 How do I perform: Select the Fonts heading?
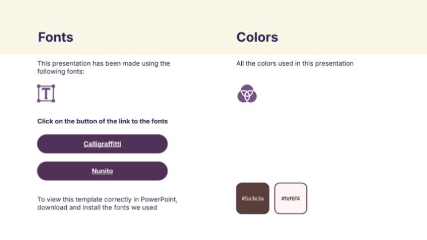[55, 38]
